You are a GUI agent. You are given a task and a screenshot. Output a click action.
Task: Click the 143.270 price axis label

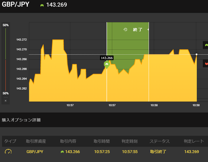(x=22, y=50)
